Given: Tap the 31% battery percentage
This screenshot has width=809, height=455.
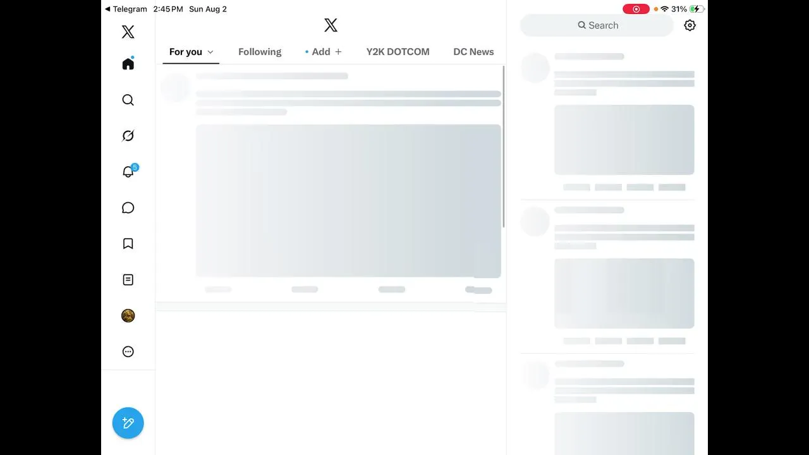Looking at the screenshot, I should [x=679, y=9].
